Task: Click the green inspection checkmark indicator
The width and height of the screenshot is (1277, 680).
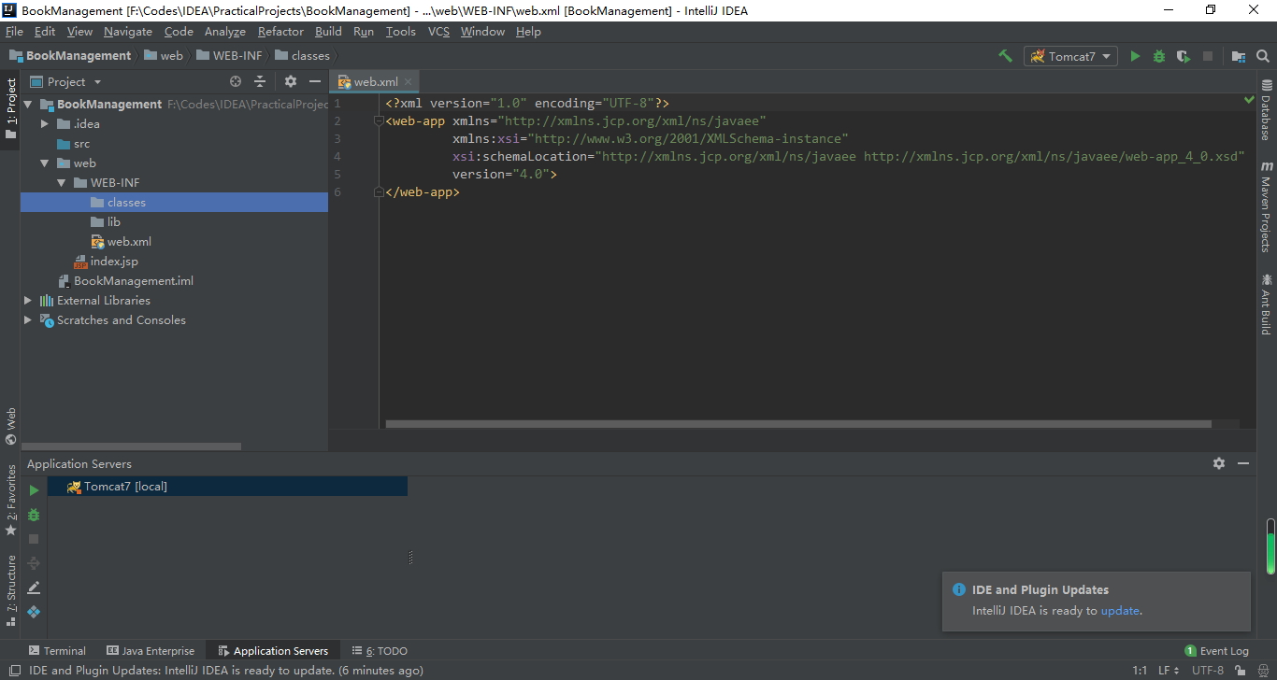Action: tap(1249, 99)
